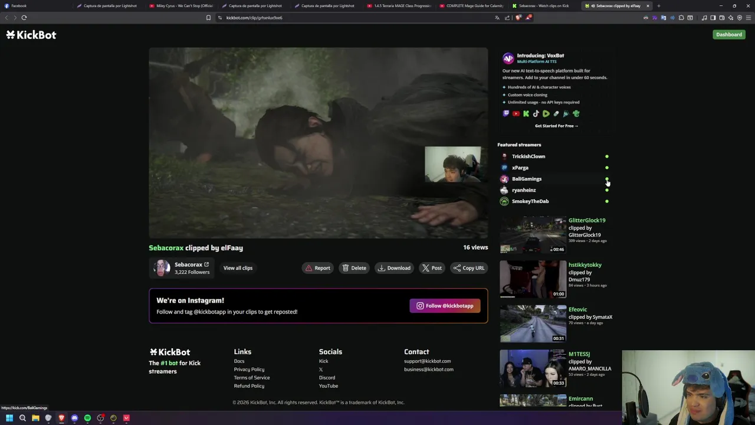The image size is (755, 425).
Task: Open Get Started For Free link
Action: tap(556, 126)
